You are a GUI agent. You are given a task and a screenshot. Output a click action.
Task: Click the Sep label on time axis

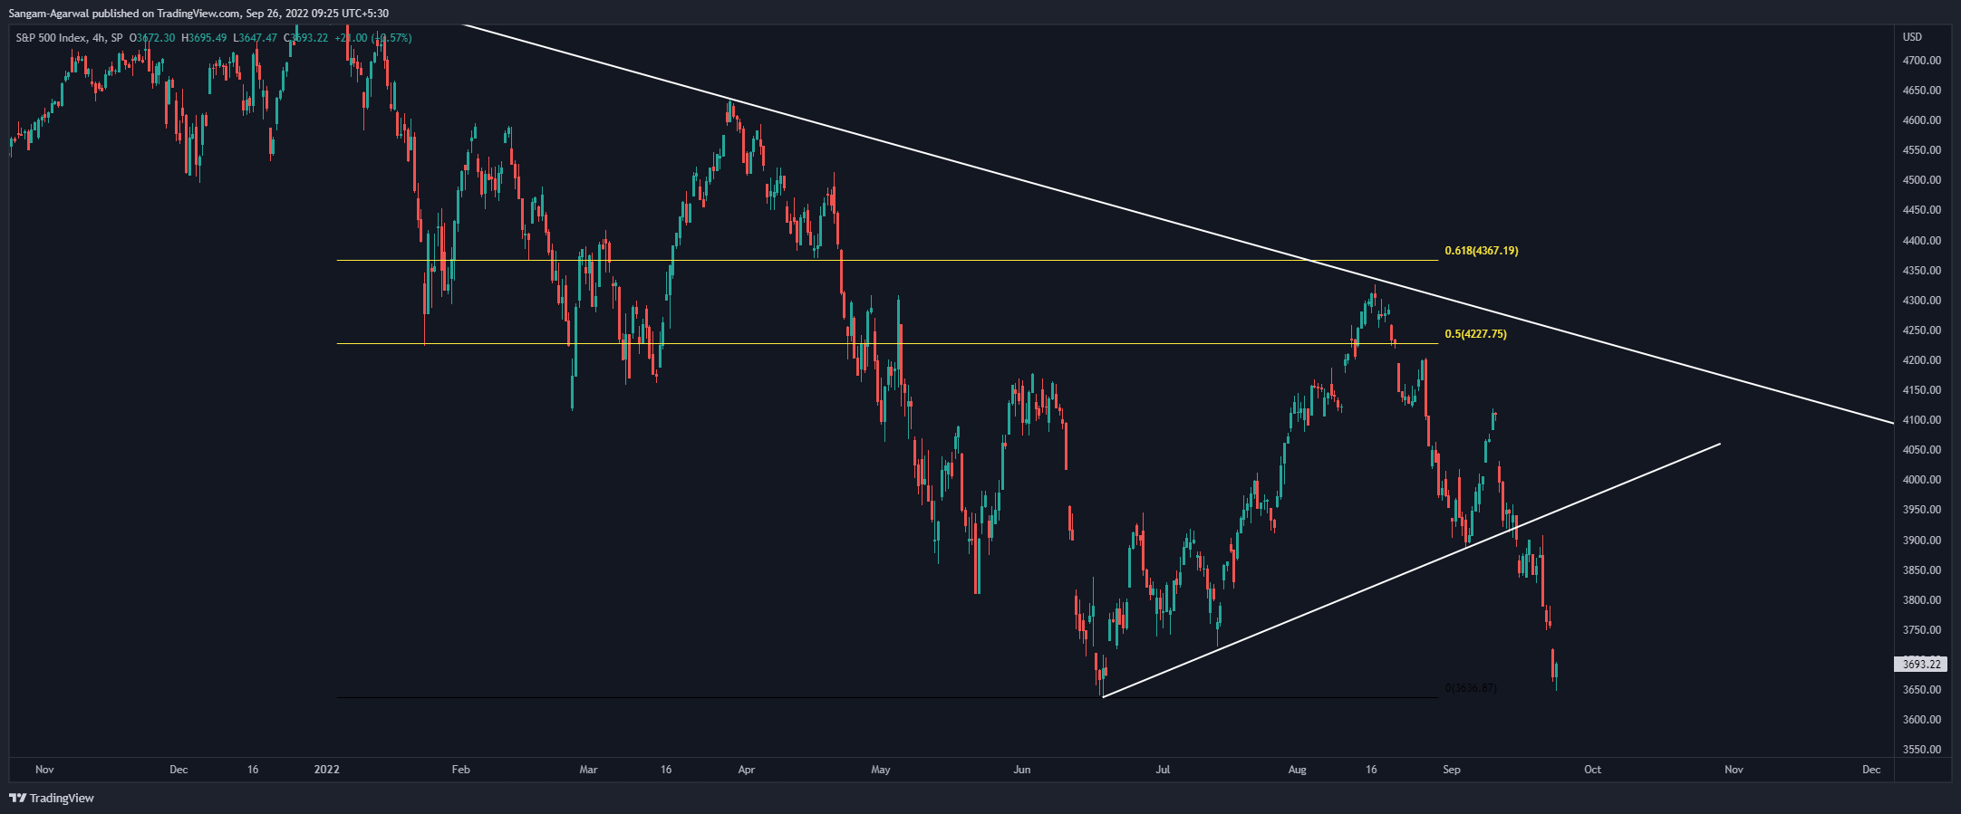1452,770
